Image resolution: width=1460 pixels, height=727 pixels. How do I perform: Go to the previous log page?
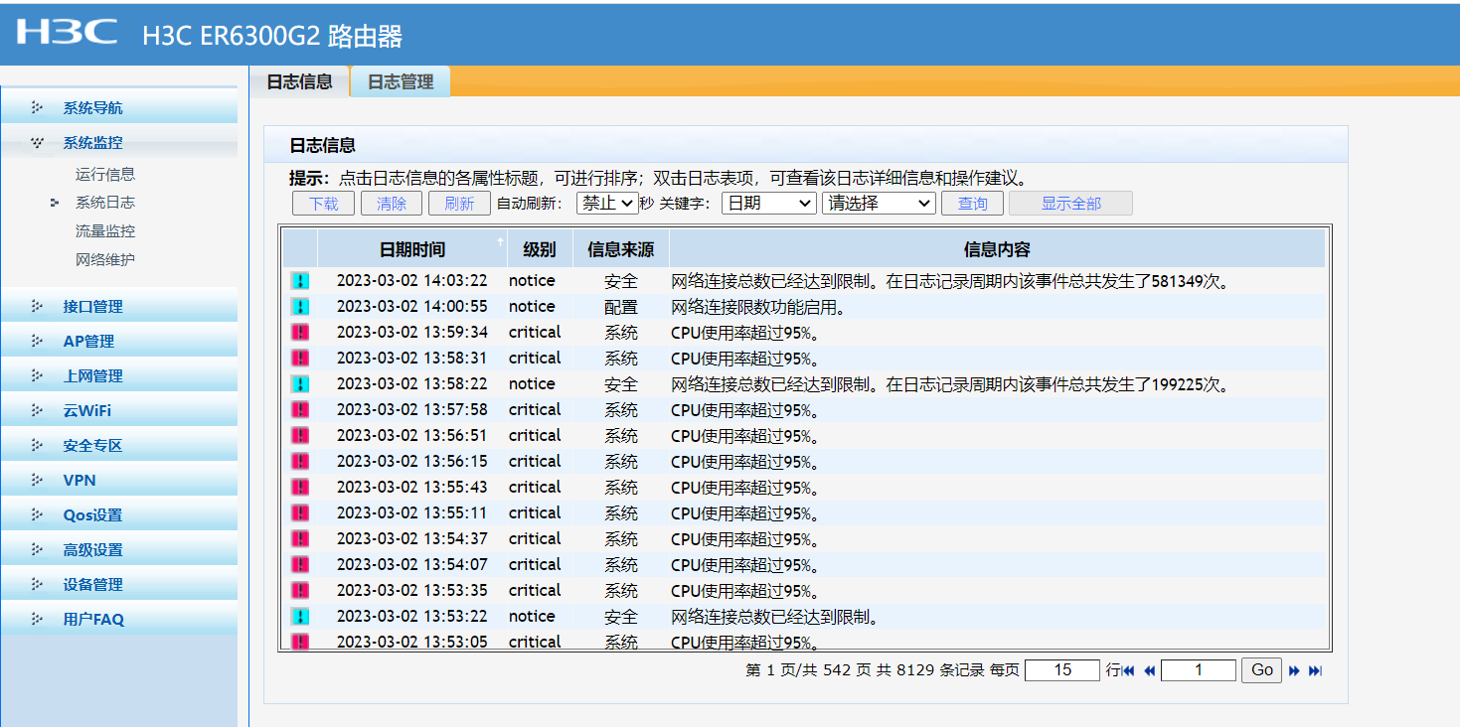click(1149, 670)
